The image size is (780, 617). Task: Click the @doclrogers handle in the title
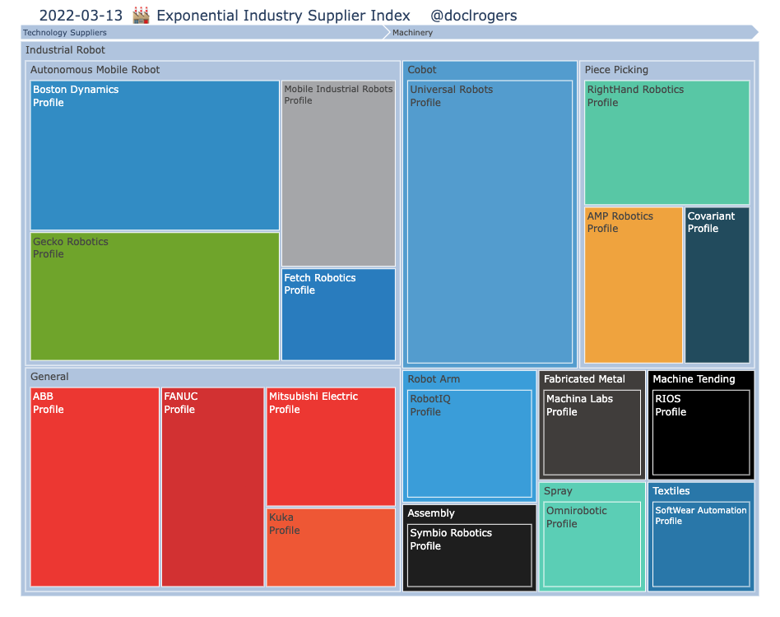coord(474,15)
